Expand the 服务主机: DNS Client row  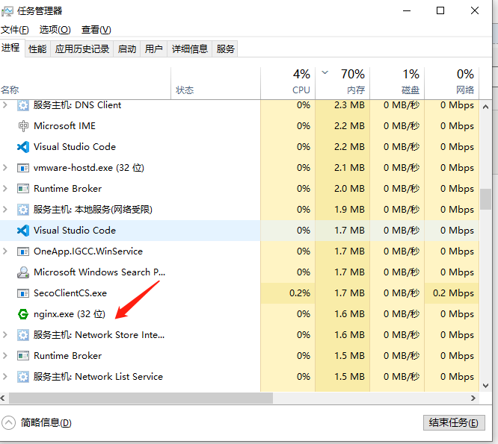[x=4, y=105]
